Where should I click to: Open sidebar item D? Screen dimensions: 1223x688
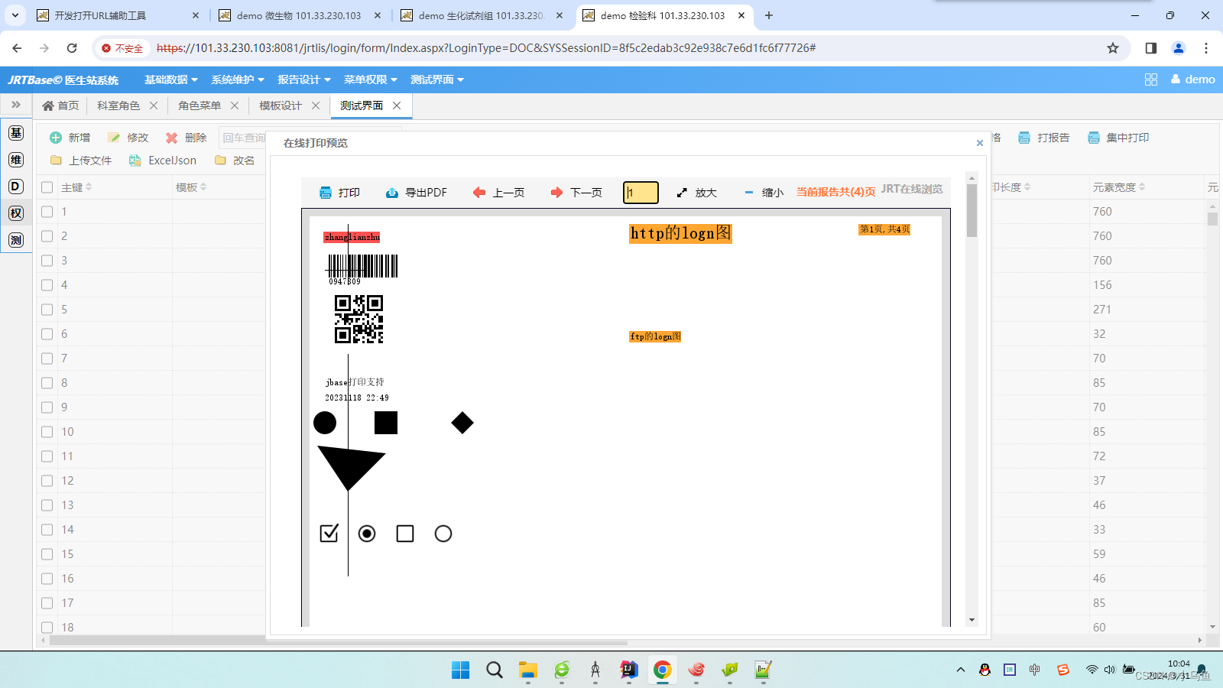pyautogui.click(x=16, y=187)
